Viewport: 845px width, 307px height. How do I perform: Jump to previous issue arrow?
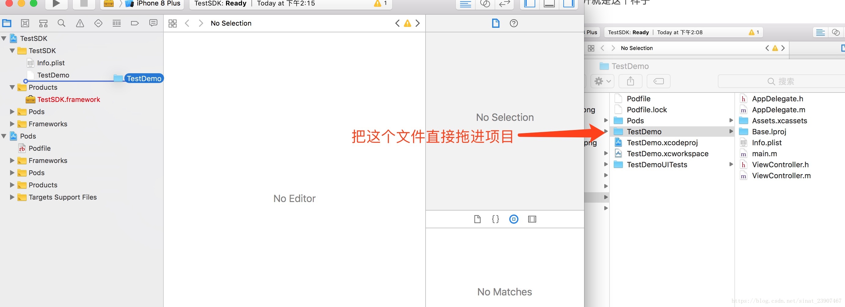tap(397, 23)
